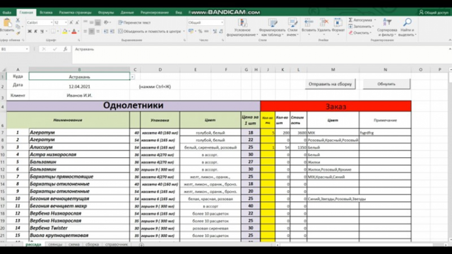Viewport: 452px width, 254px height.
Task: Open Cell Styles (Стили ячеек)
Action: [293, 28]
